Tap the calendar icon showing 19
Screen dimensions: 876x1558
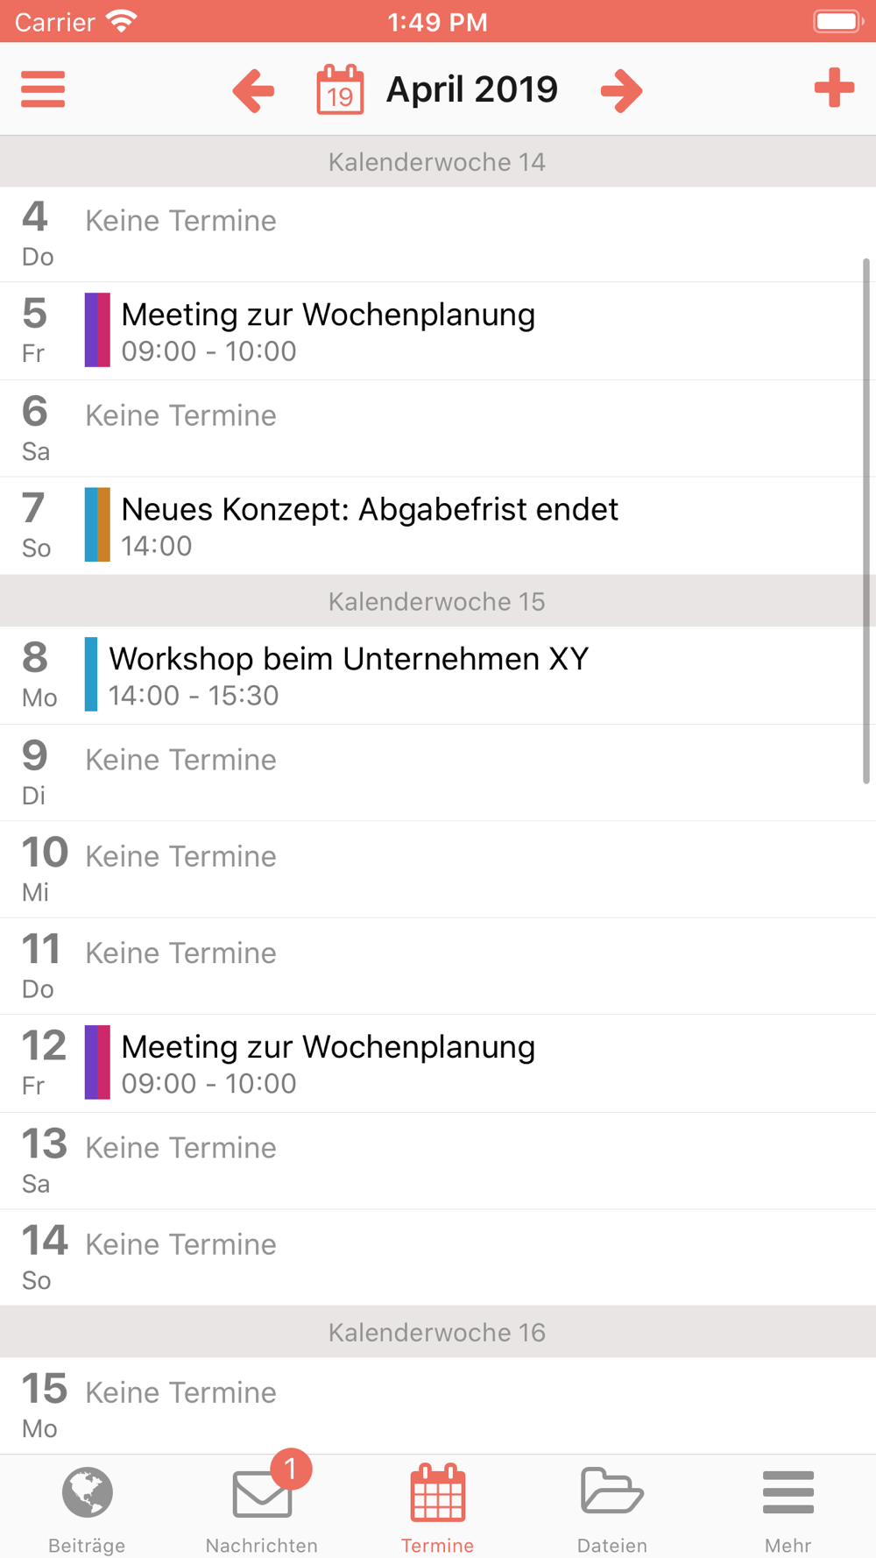pyautogui.click(x=340, y=89)
